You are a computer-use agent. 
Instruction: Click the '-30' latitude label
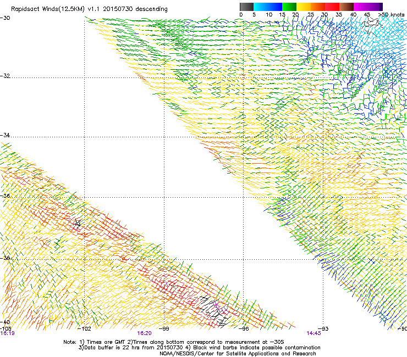click(x=5, y=18)
